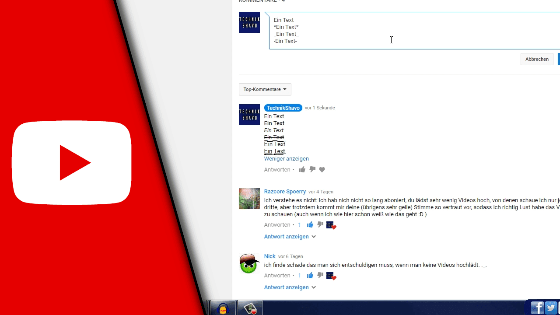
Task: Click TechnikShavo avatar beside comment box
Action: click(249, 22)
